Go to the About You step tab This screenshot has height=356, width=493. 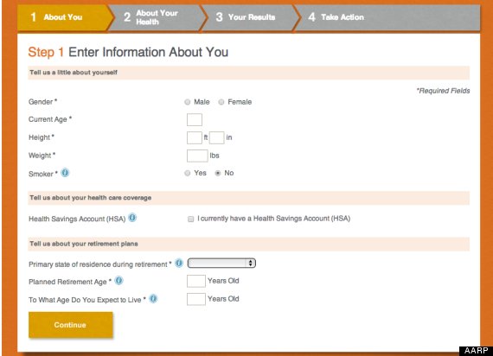coord(63,17)
